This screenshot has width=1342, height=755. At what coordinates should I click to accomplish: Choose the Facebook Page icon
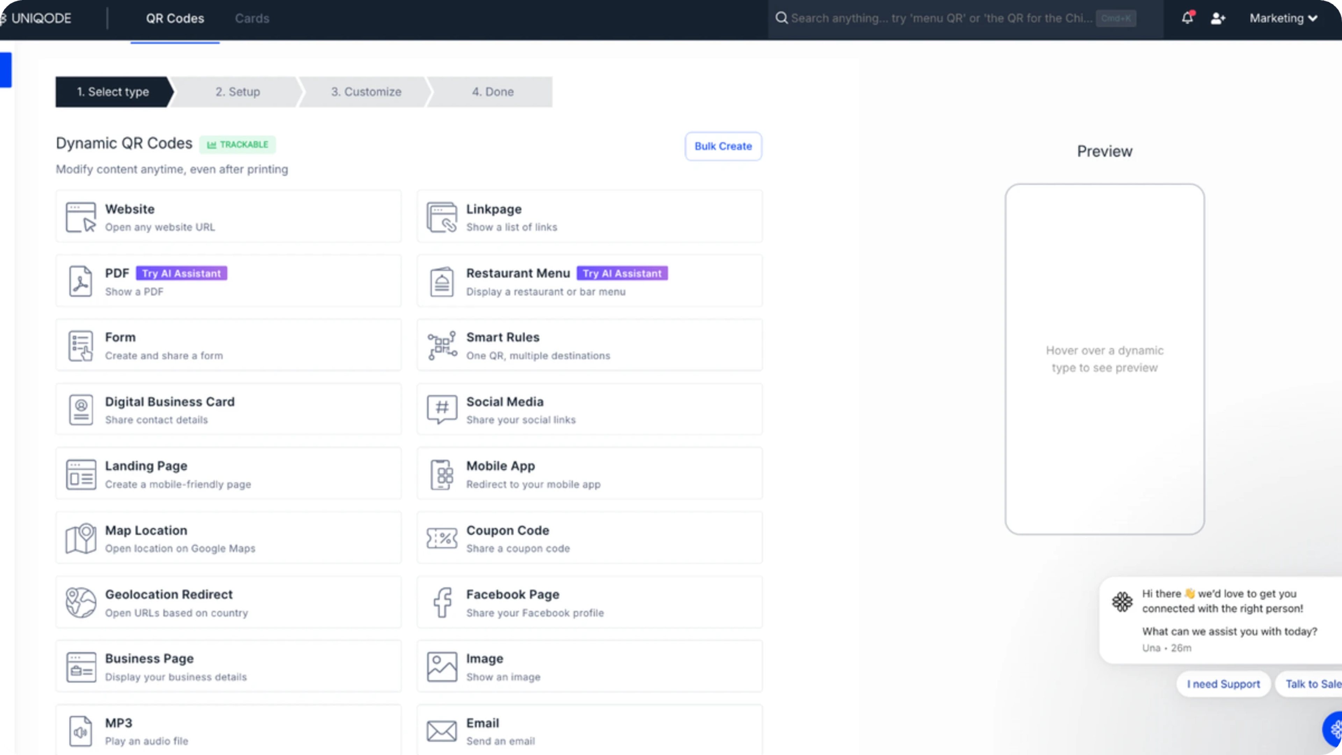point(442,603)
